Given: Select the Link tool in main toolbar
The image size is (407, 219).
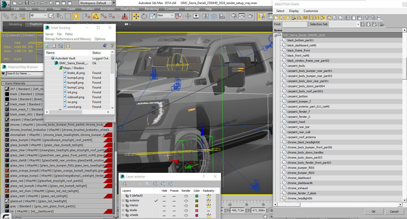Looking at the screenshot, I should point(6,16).
